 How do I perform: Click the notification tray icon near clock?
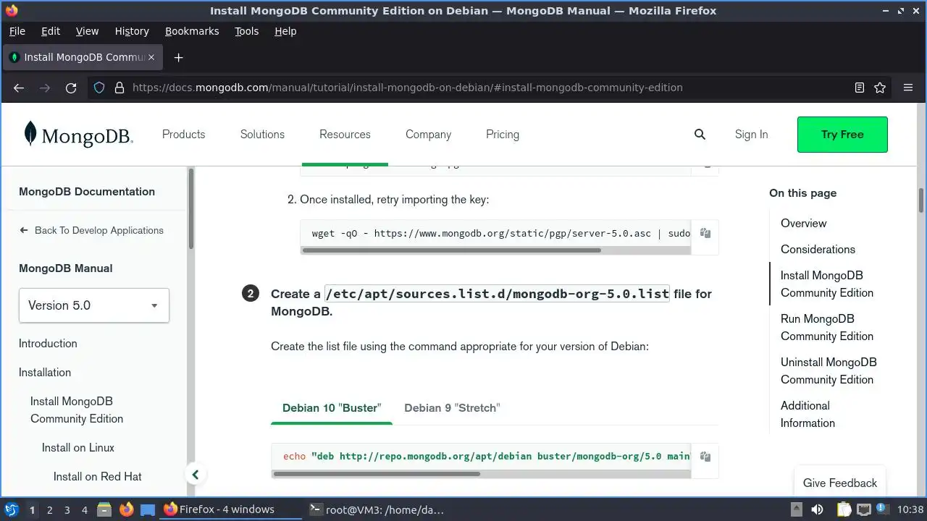pyautogui.click(x=882, y=509)
